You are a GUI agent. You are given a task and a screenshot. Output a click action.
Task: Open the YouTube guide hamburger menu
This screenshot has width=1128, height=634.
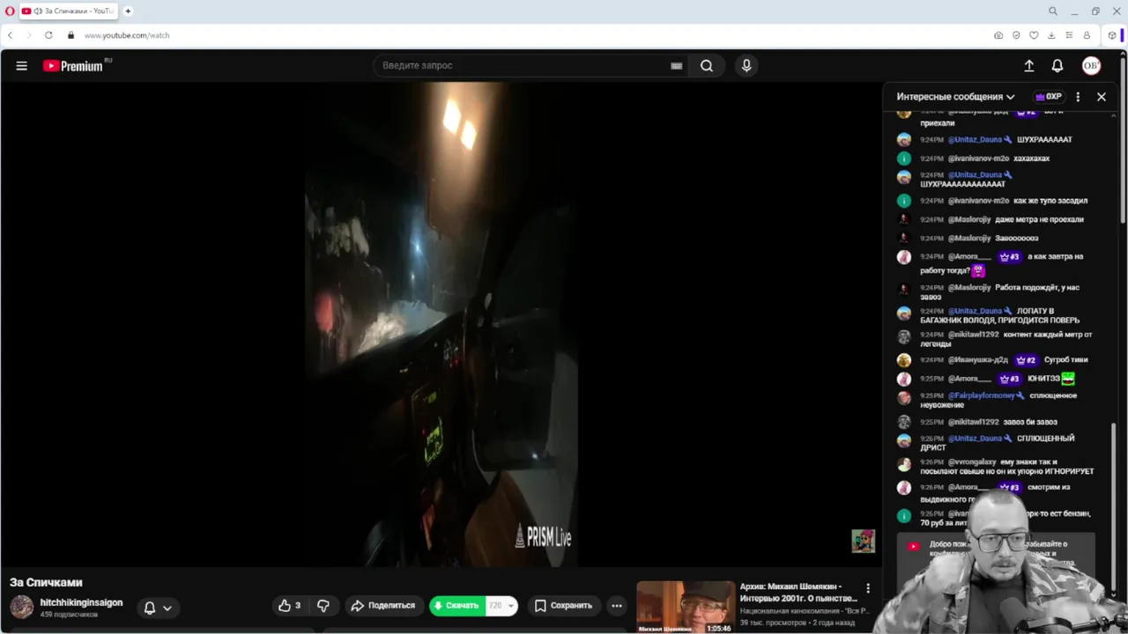tap(21, 65)
